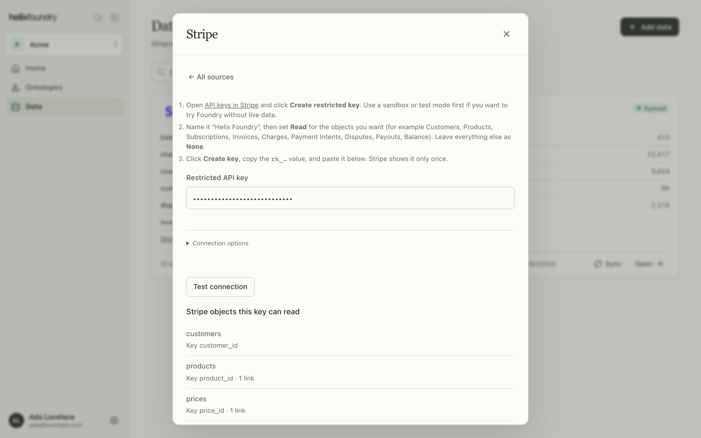Click the Key price_id · 1 link text
701x438 pixels.
(x=216, y=411)
